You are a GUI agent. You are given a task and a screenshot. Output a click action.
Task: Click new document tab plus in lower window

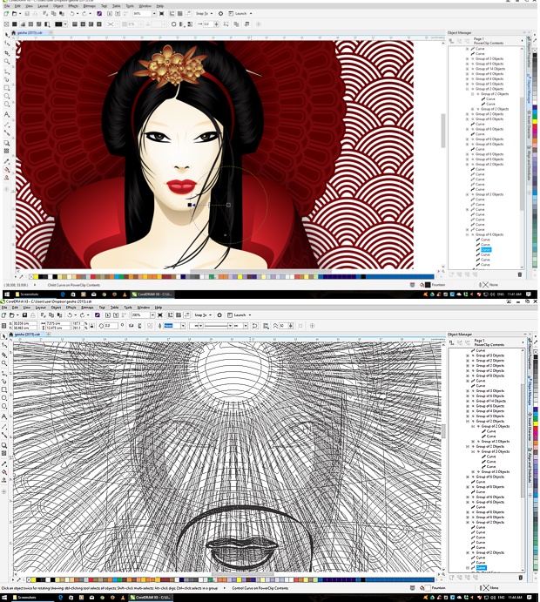[x=49, y=335]
